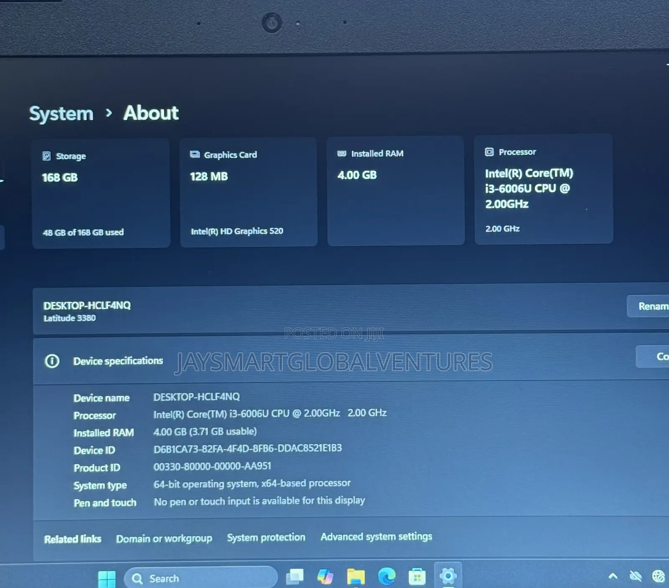Show hidden system tray icons
The image size is (669, 588).
coord(613,576)
